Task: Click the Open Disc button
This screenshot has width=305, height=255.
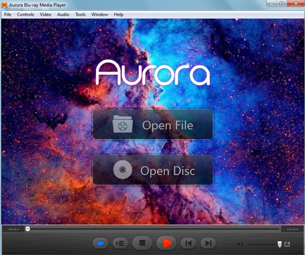Action: [x=152, y=170]
